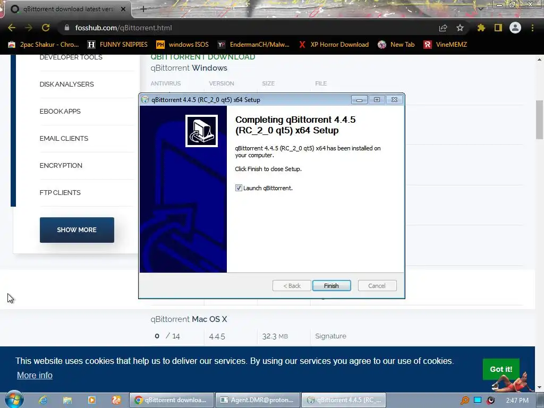Open the Windows Start orb

(x=14, y=399)
